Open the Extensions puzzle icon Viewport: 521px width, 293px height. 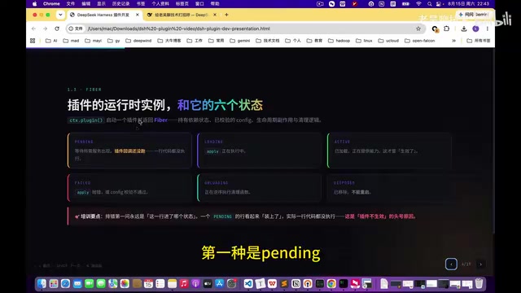[447, 29]
